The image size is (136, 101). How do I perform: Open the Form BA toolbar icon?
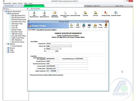(x=85, y=14)
